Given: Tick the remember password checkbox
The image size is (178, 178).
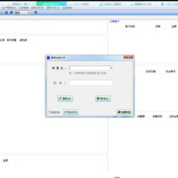Looking at the screenshot, I should click(x=49, y=112).
